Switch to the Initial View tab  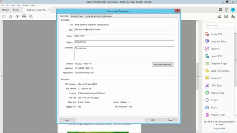click(x=90, y=16)
